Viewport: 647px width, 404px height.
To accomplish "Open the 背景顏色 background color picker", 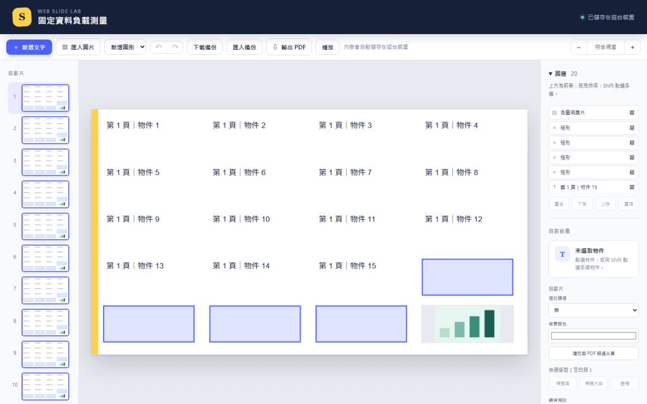I will coord(593,336).
